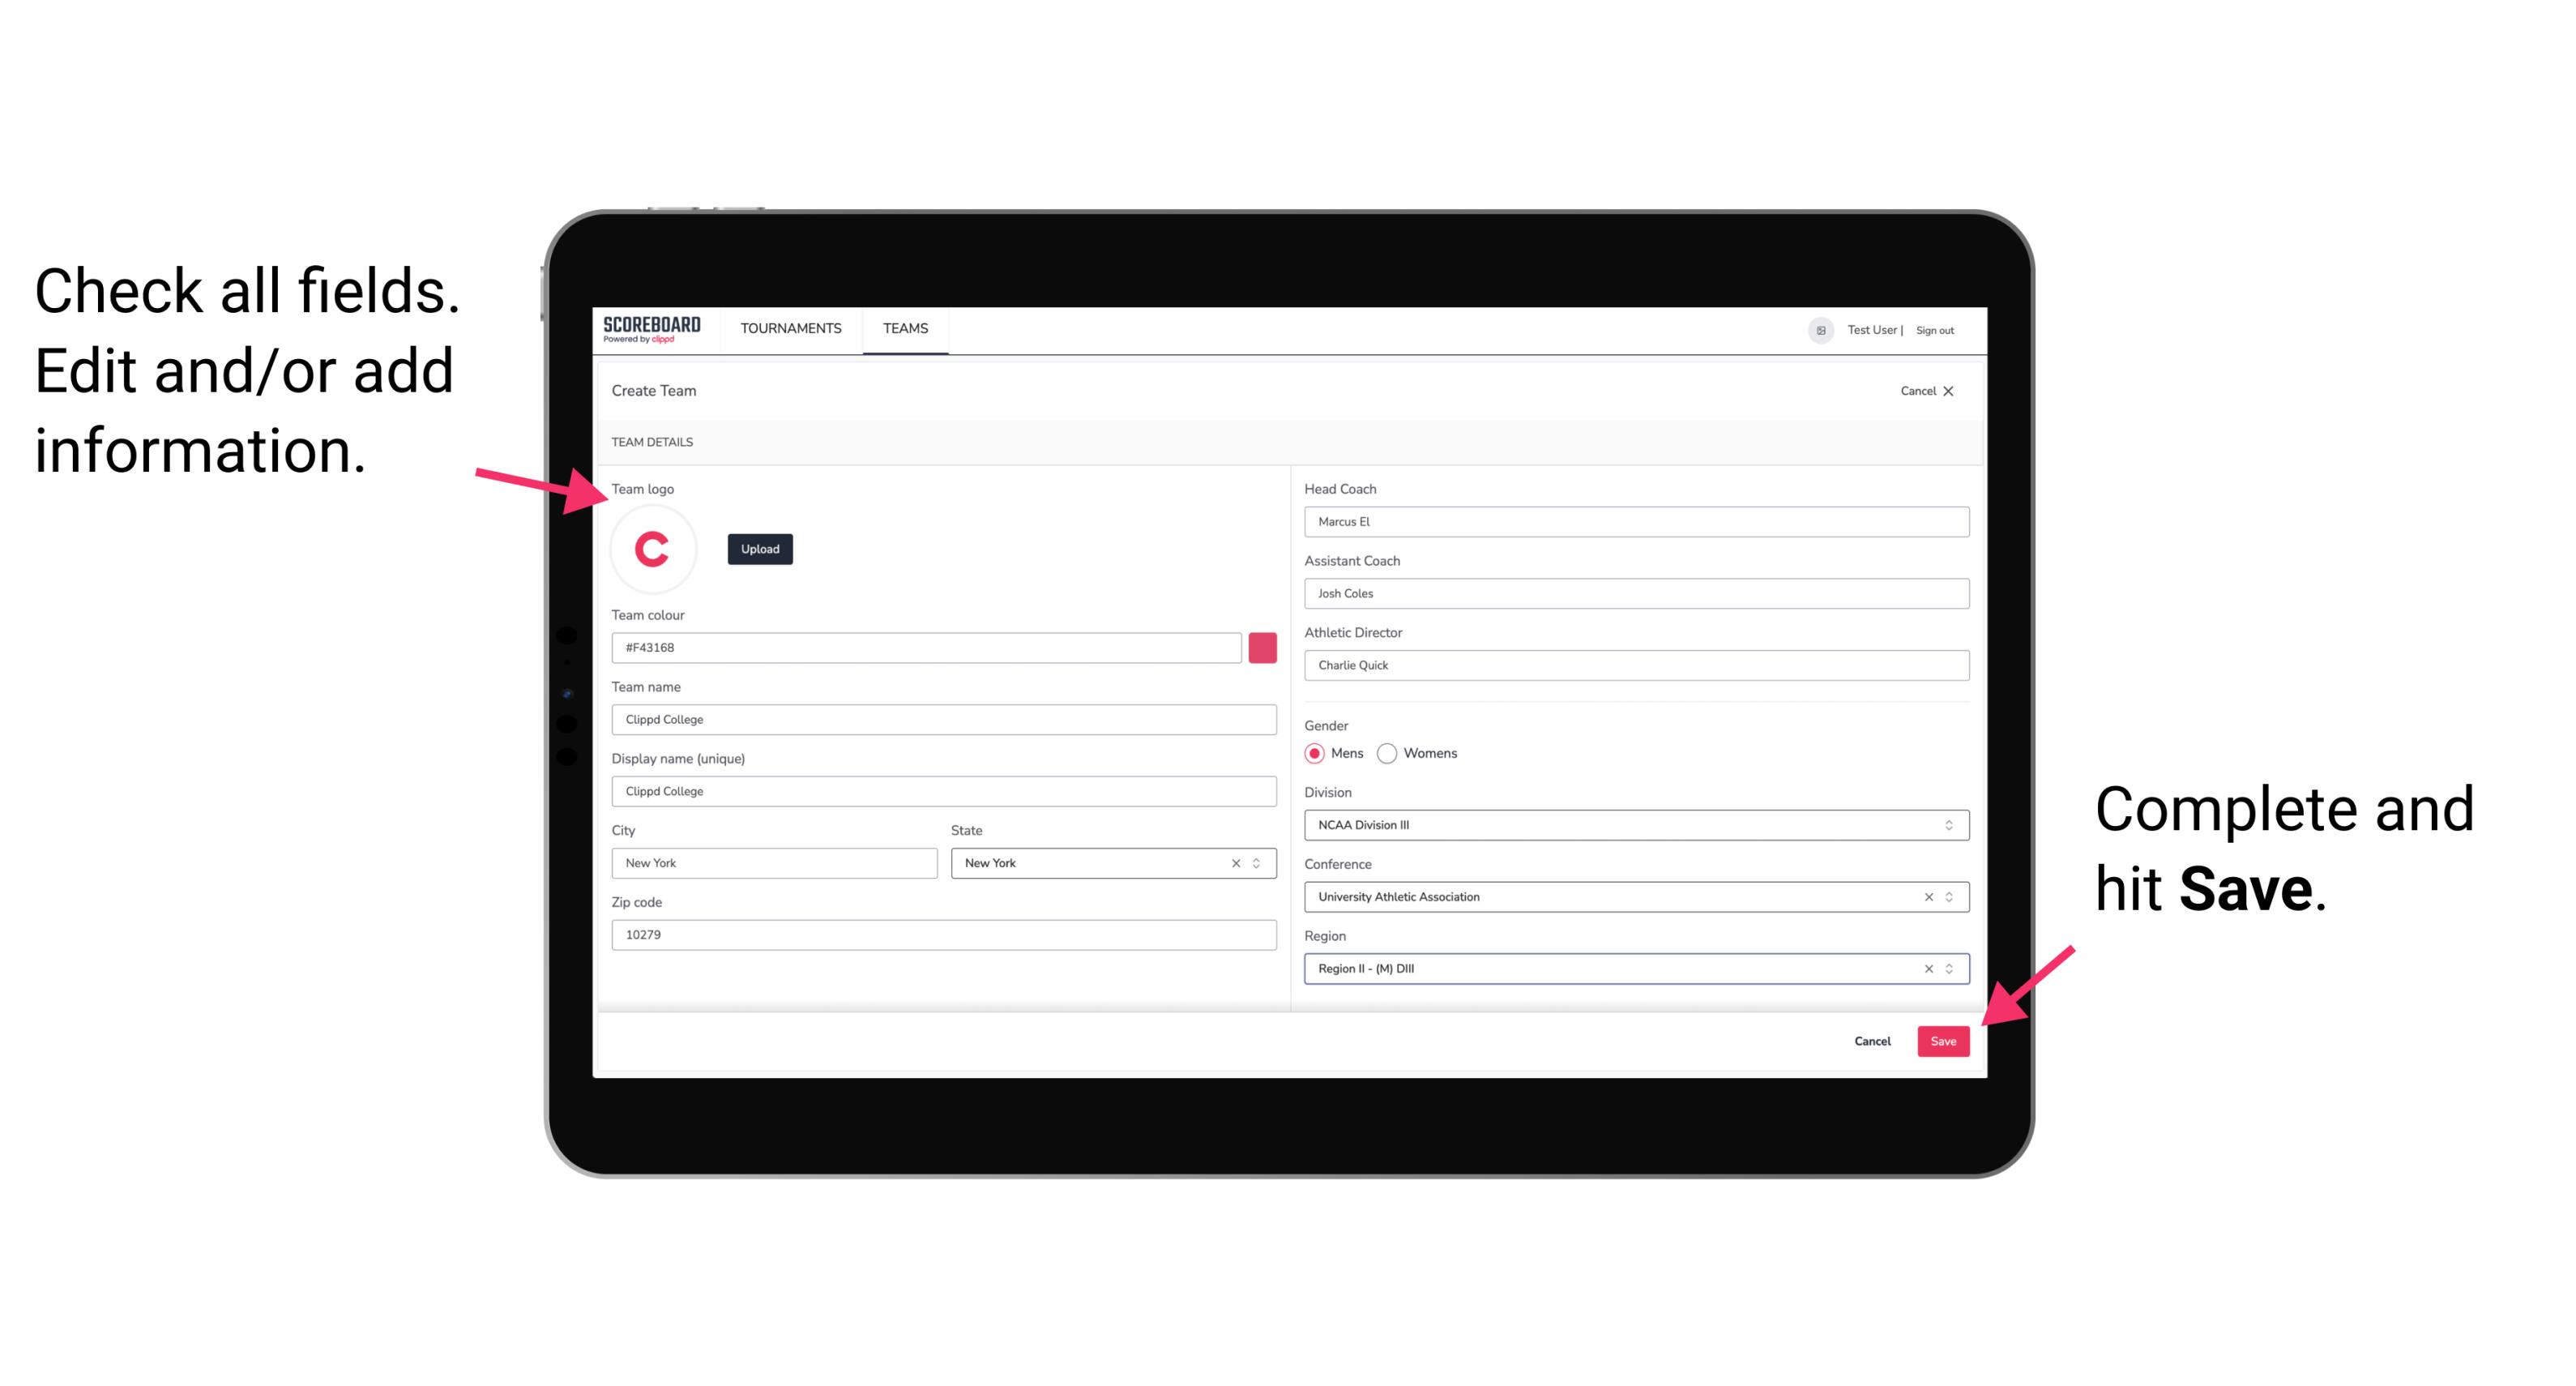2576x1386 pixels.
Task: Expand the Conference dropdown
Action: 1950,896
